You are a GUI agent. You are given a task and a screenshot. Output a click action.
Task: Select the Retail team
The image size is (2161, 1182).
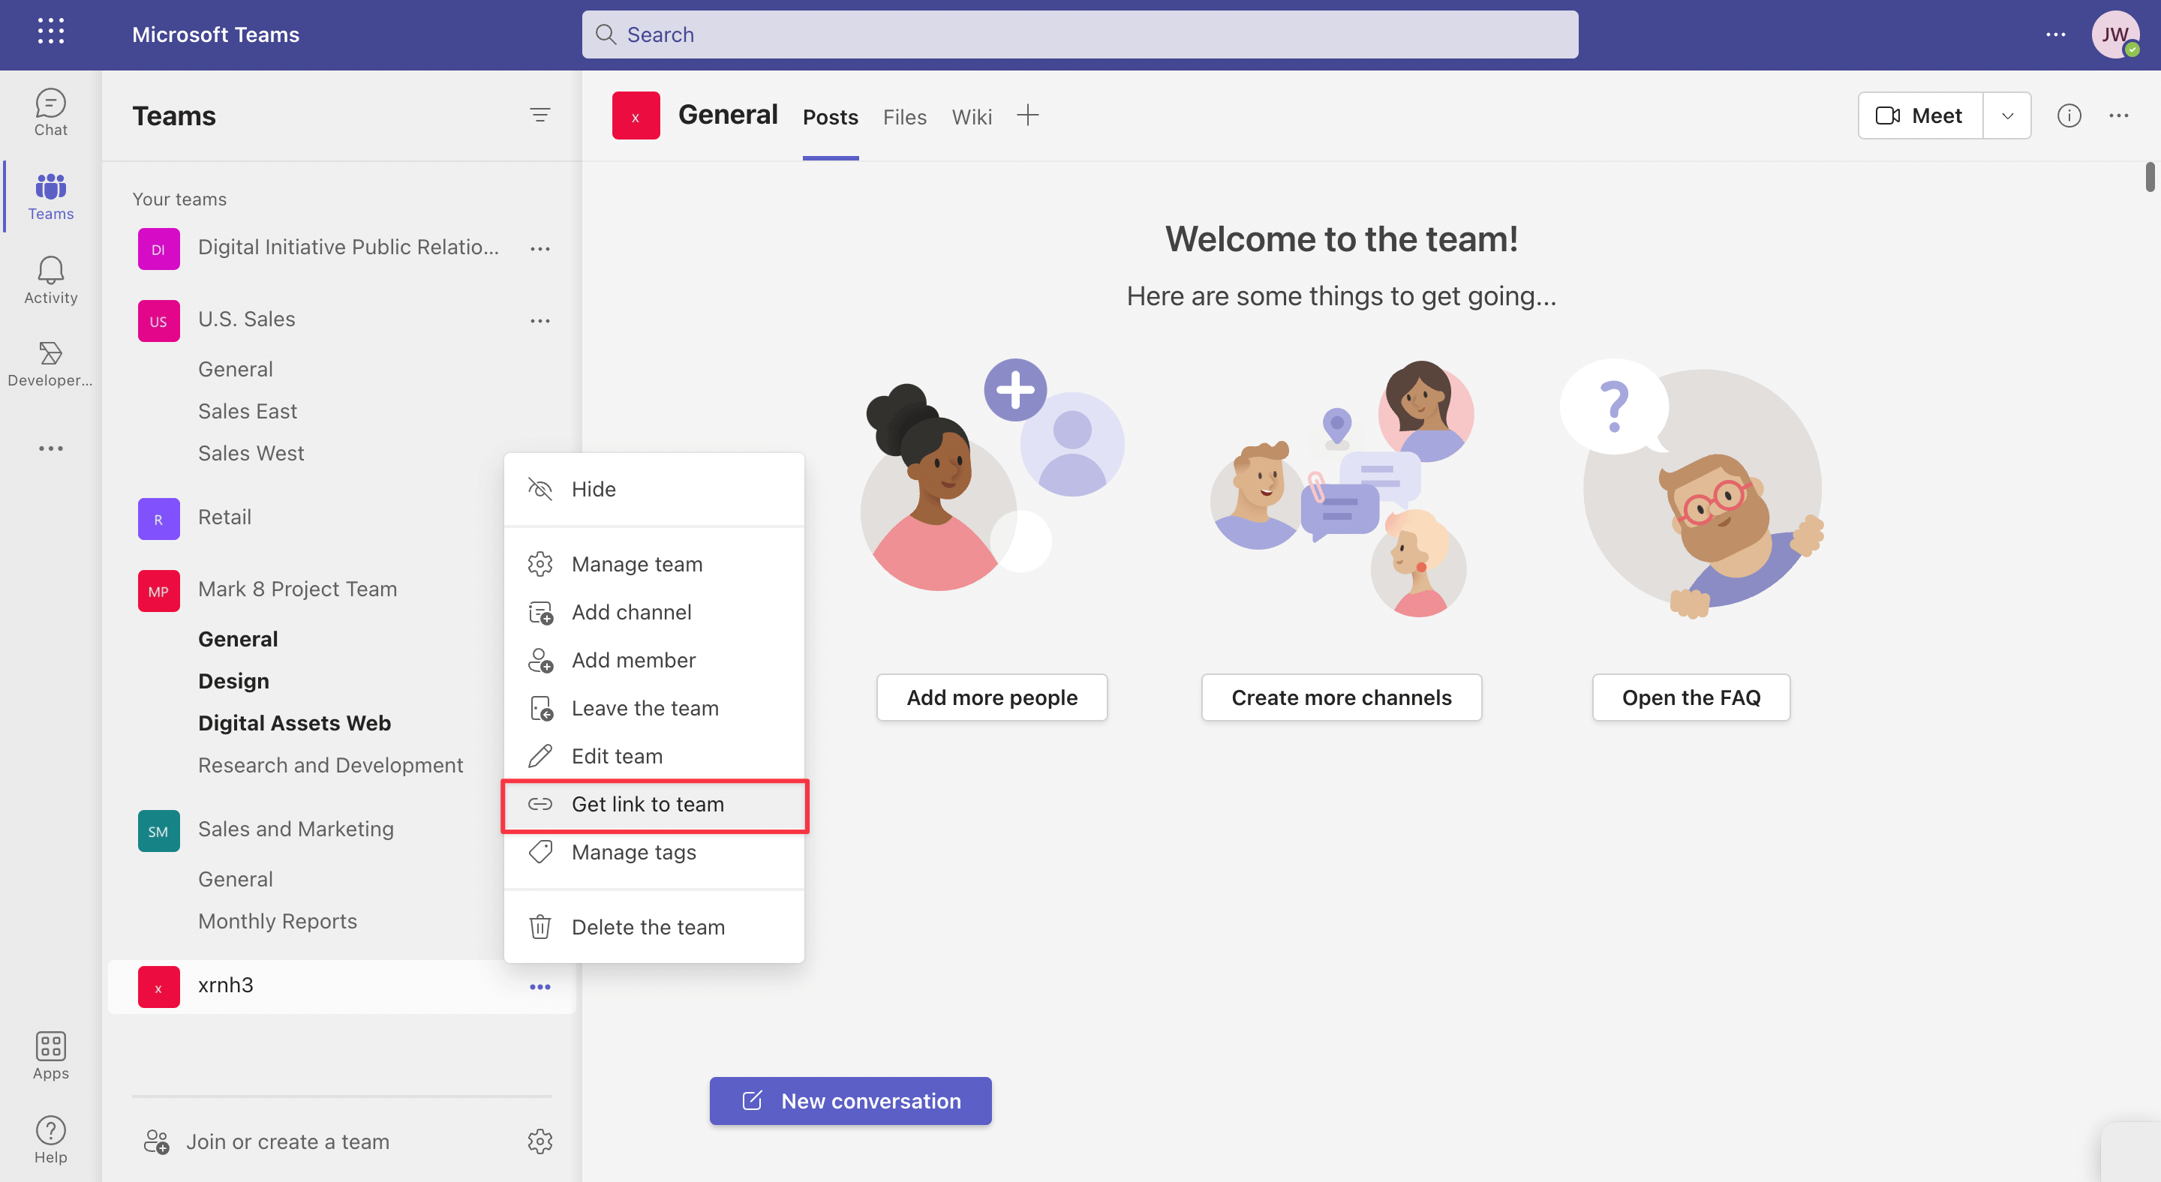224,517
